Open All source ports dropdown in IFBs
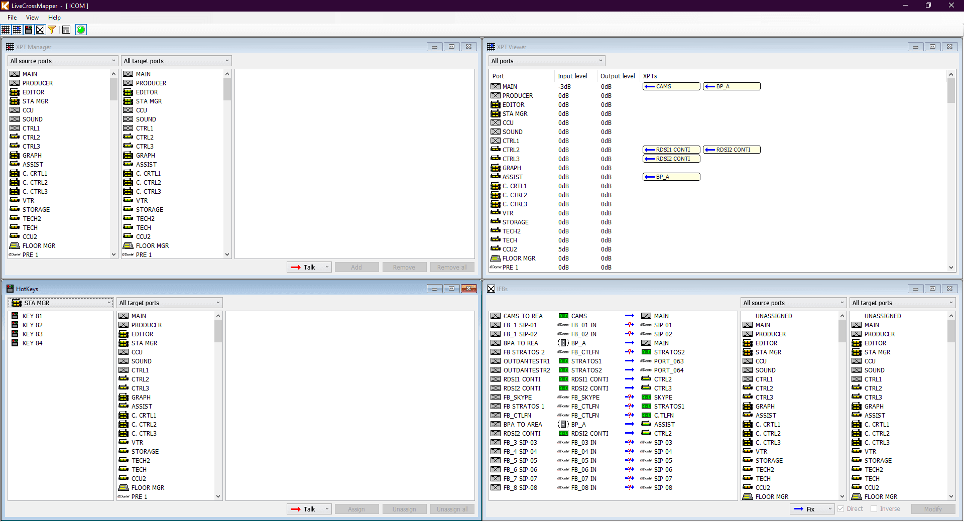Screen dimensions: 964x522 pos(793,303)
